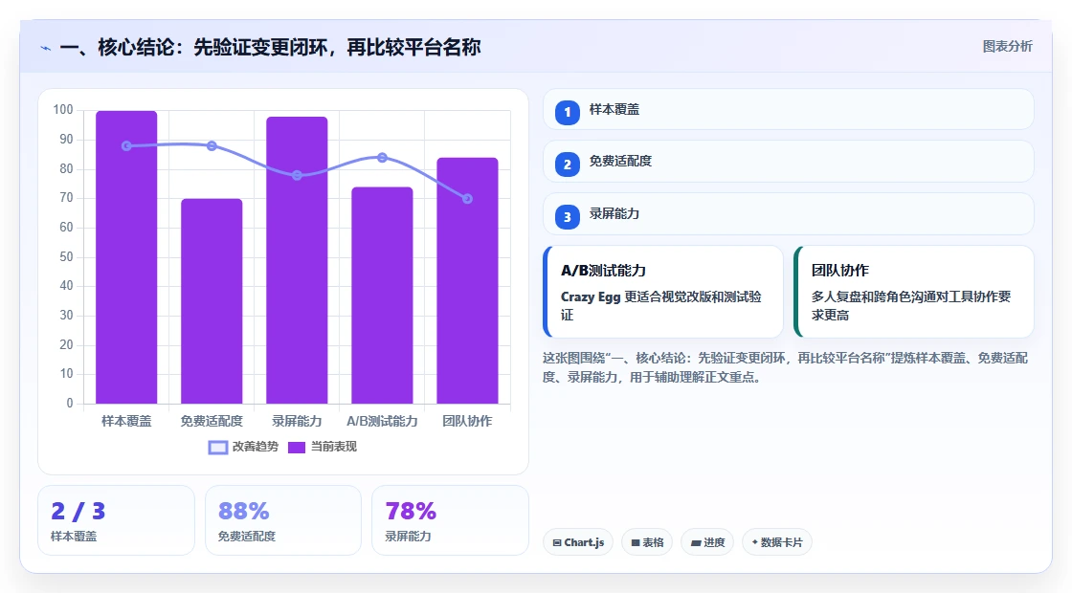
Task: Click the y-axis value 100
Action: tap(63, 109)
